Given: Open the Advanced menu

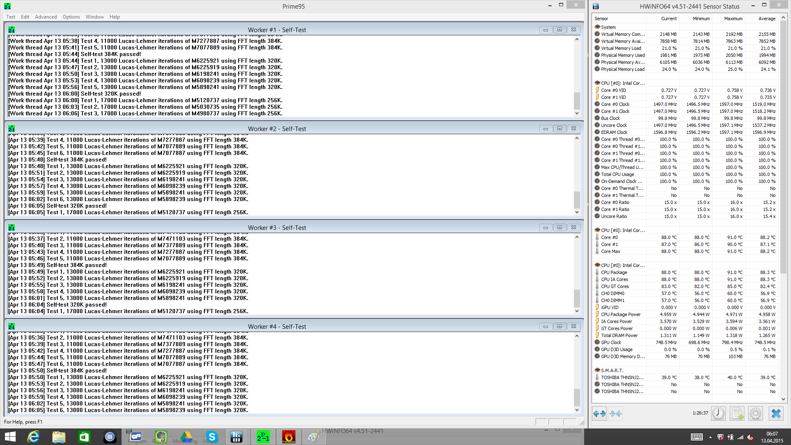Looking at the screenshot, I should tap(46, 17).
